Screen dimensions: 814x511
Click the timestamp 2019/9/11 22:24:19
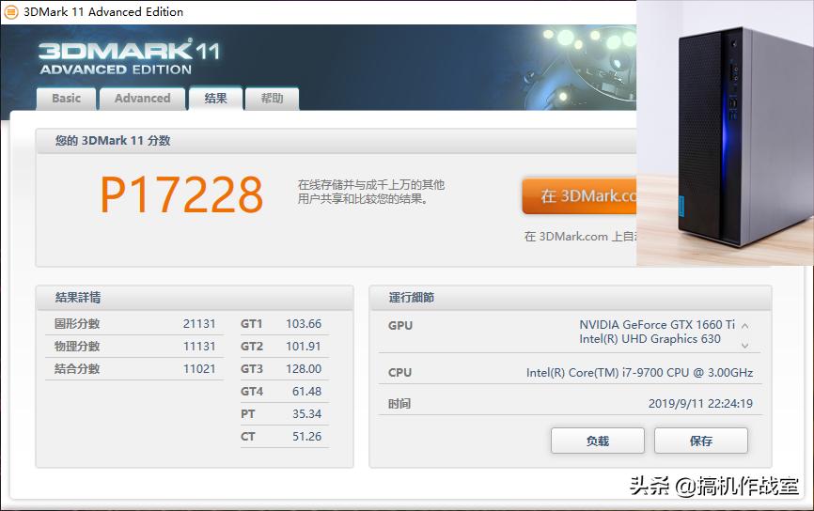pos(700,404)
